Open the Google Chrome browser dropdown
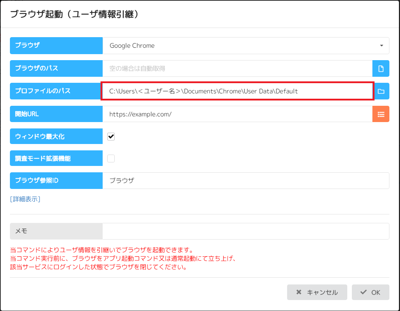 click(246, 46)
